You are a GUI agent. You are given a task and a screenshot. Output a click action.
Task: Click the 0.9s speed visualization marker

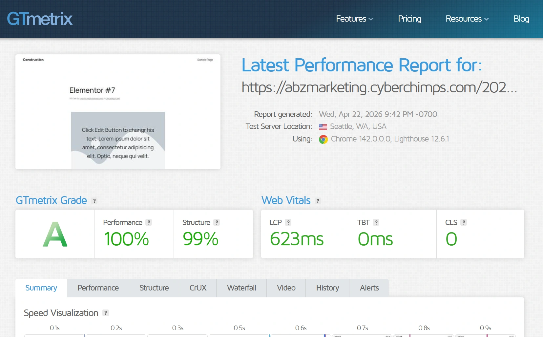486,328
